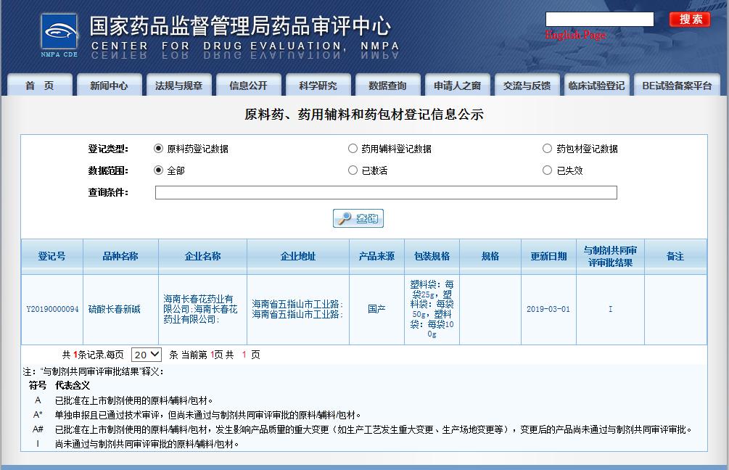
Task: Select 药用辅料登记数据 radio button
Action: tap(353, 149)
